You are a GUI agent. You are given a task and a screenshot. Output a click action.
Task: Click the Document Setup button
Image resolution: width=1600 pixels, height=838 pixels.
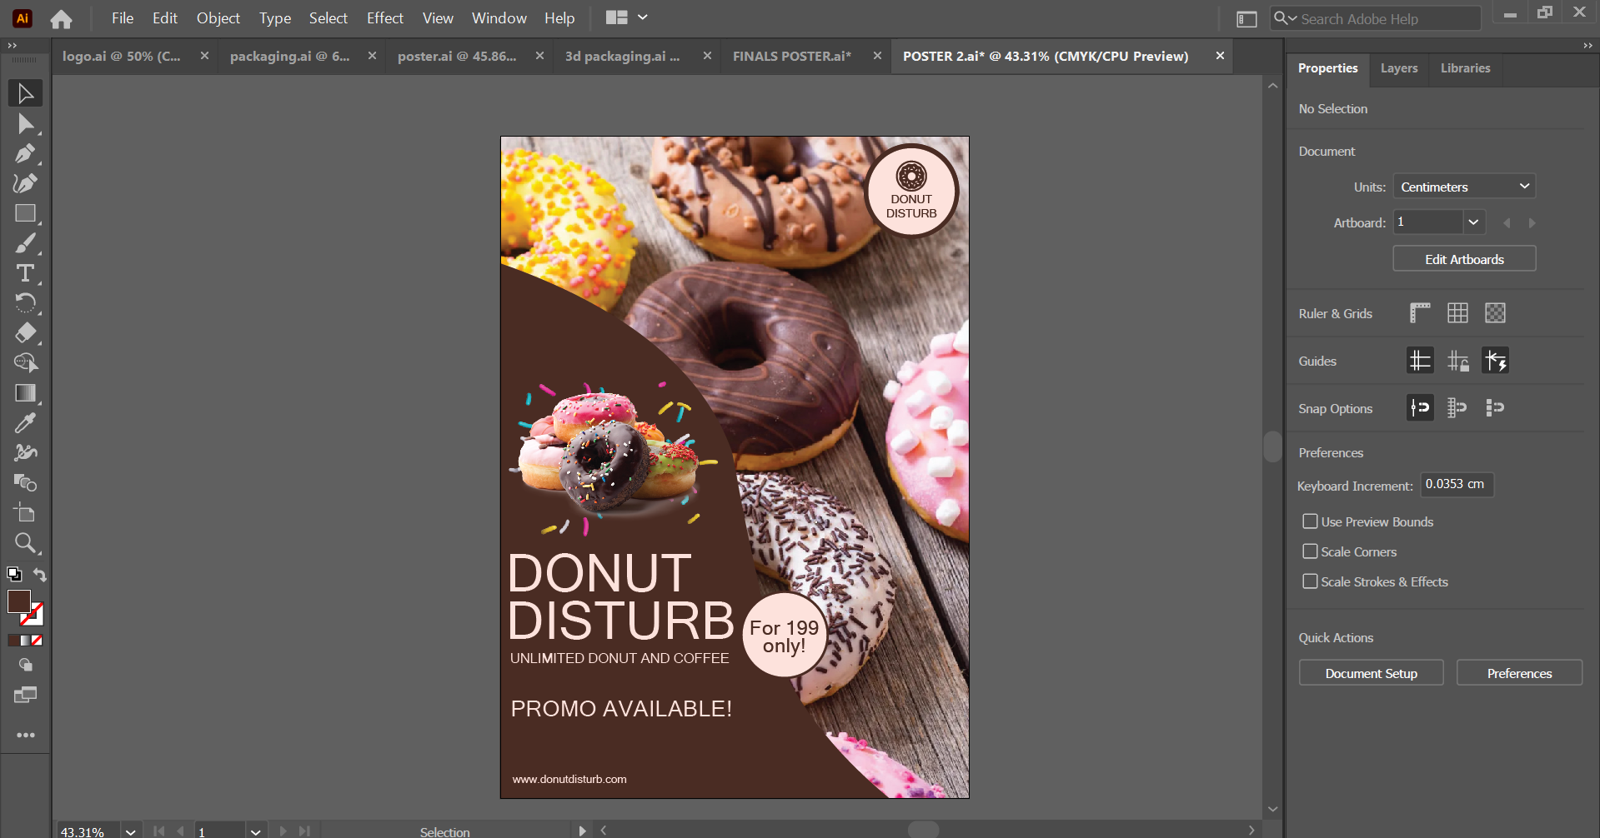tap(1371, 673)
